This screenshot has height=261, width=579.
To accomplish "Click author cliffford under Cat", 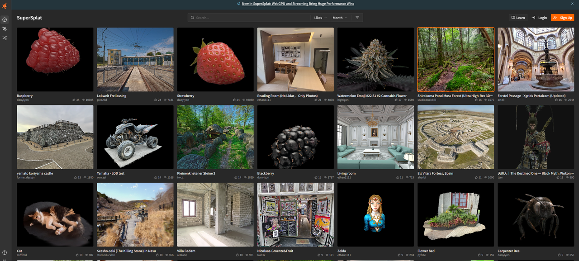I will [22, 255].
